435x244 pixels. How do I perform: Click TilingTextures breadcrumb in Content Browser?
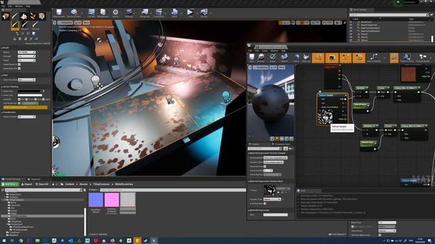tap(101, 184)
